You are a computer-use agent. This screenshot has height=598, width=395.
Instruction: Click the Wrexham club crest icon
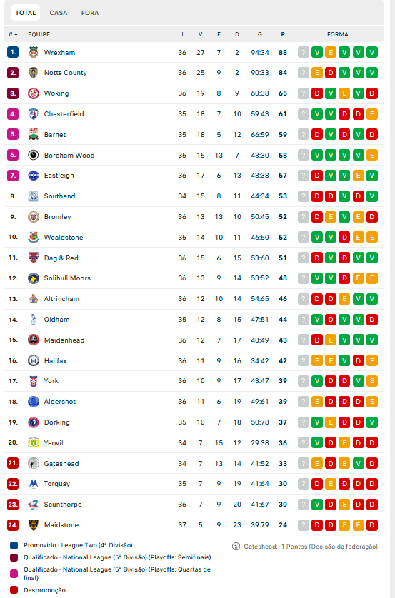(34, 52)
